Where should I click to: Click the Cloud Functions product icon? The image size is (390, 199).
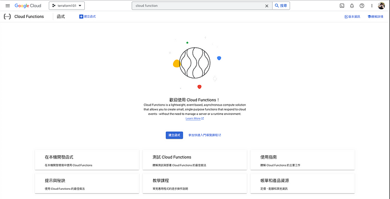pos(7,17)
